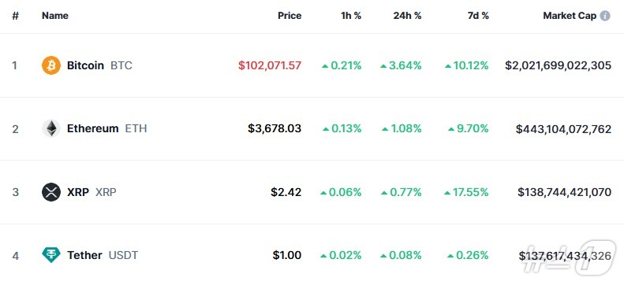Click the Tether green logo icon
Screen dimensions: 624x285
click(x=51, y=255)
